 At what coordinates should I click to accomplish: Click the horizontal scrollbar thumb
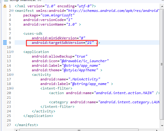tap(79, 130)
